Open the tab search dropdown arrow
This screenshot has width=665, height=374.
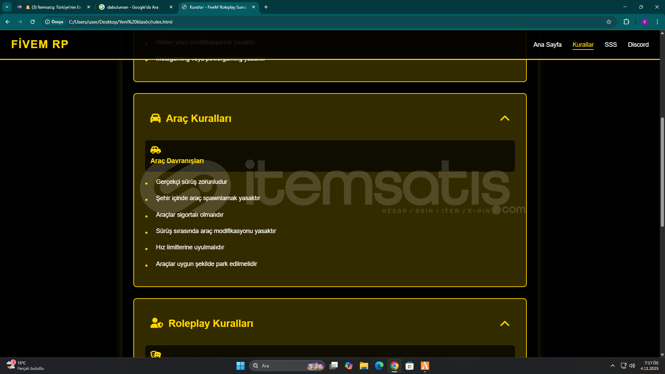[7, 7]
